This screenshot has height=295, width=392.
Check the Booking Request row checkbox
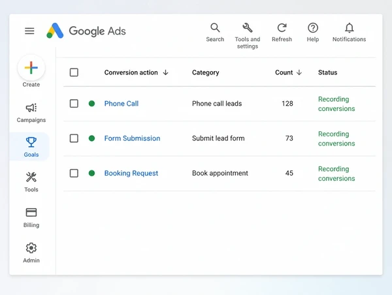[x=74, y=173]
